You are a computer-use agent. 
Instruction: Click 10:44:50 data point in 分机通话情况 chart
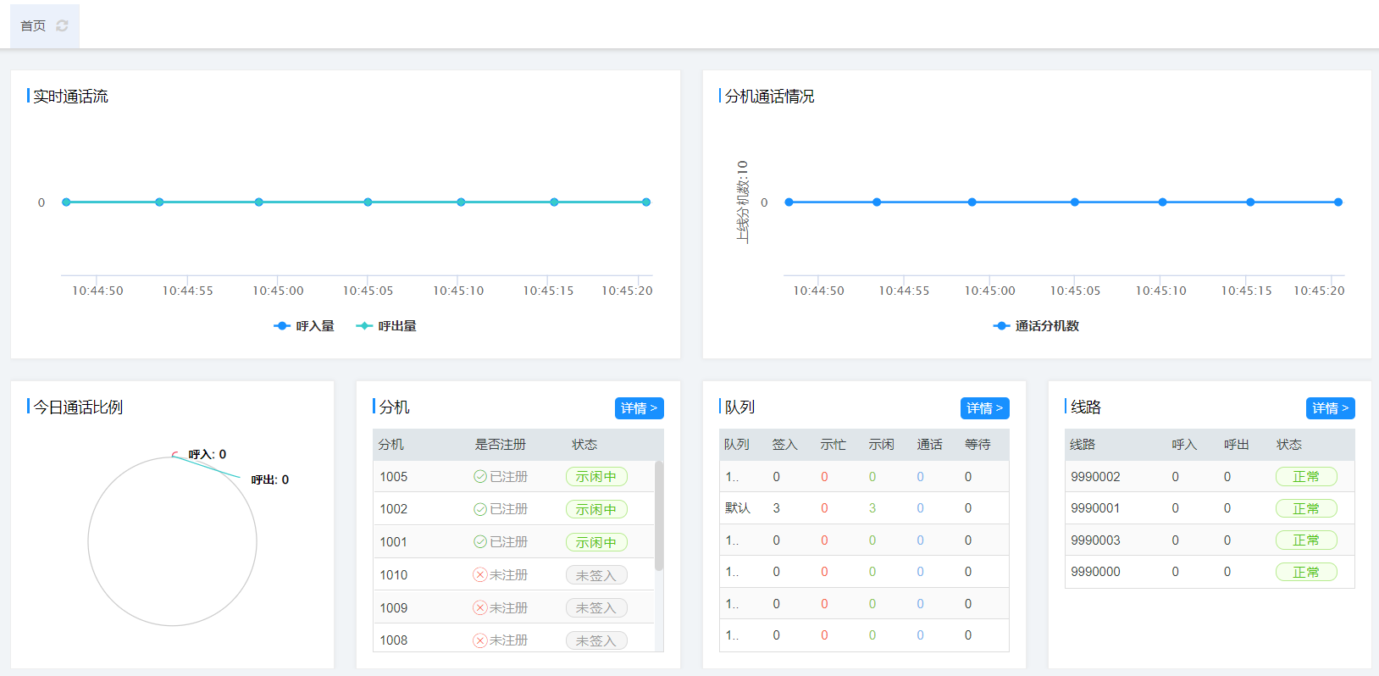[789, 202]
